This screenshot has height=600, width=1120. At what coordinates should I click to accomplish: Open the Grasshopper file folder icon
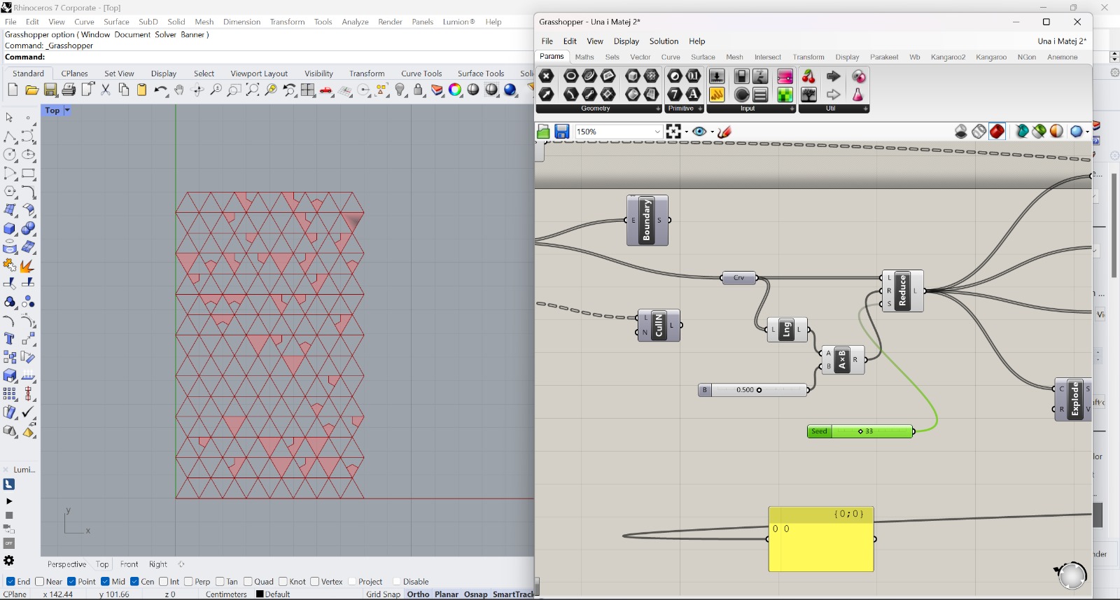tap(543, 132)
